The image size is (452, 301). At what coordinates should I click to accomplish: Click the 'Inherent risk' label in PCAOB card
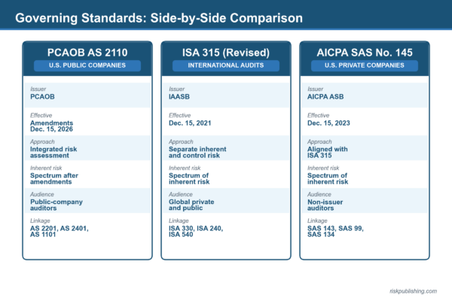(x=46, y=168)
